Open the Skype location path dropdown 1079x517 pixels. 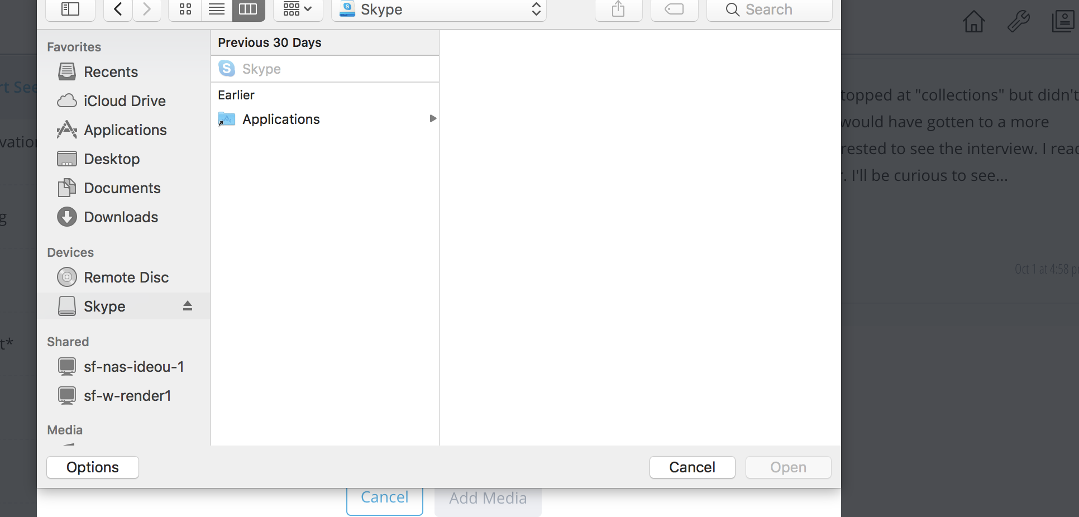click(438, 9)
